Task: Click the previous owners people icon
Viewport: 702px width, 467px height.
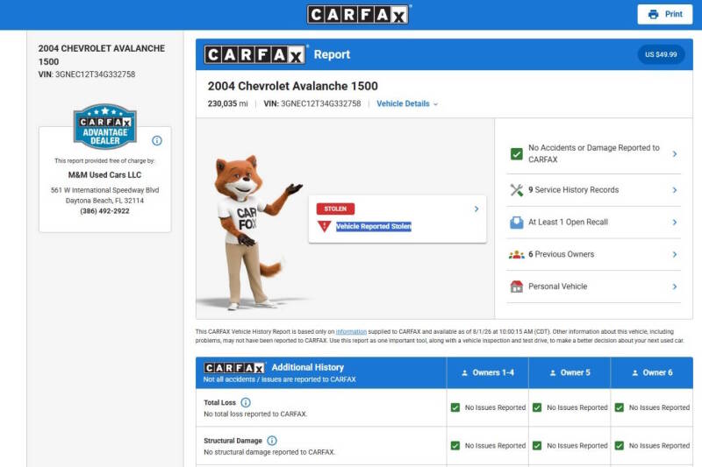Action: point(517,254)
